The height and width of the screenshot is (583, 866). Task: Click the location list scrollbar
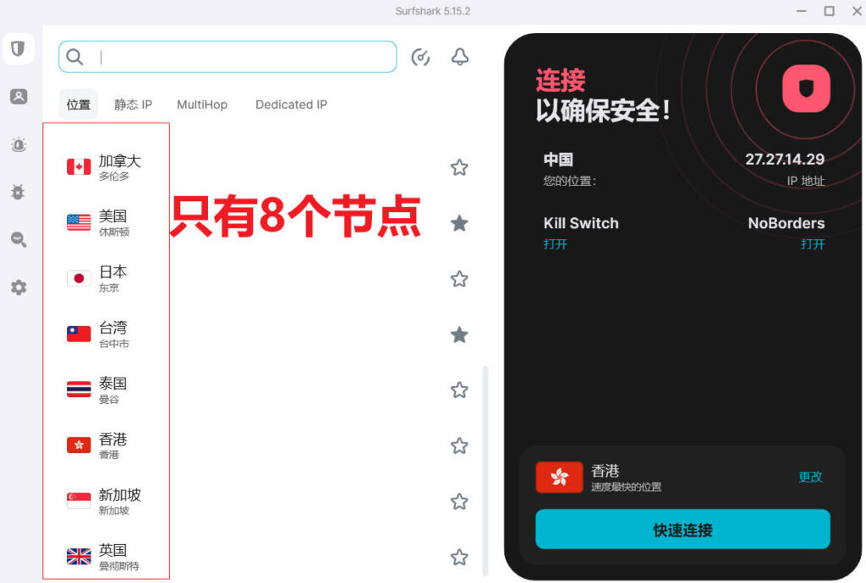(485, 465)
